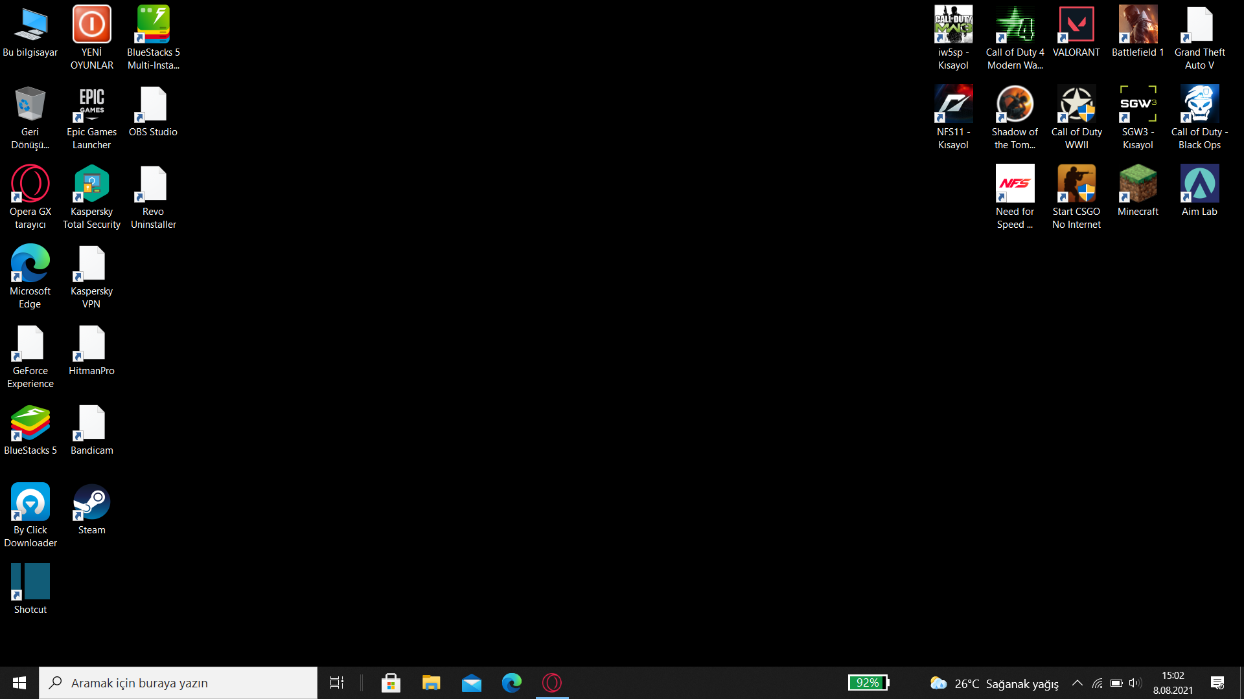Open the volume control in system tray
1244x699 pixels.
tap(1135, 683)
